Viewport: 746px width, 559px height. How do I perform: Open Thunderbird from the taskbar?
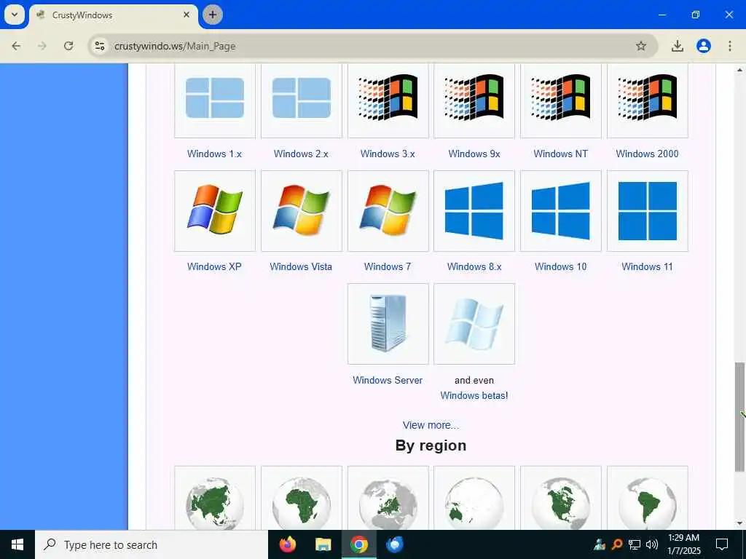[x=394, y=544]
